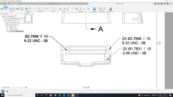This screenshot has width=173, height=97.
Task: Select the Surface Texture symbol tool
Action: pyautogui.click(x=73, y=9)
